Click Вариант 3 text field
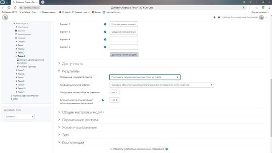 coord(124,32)
